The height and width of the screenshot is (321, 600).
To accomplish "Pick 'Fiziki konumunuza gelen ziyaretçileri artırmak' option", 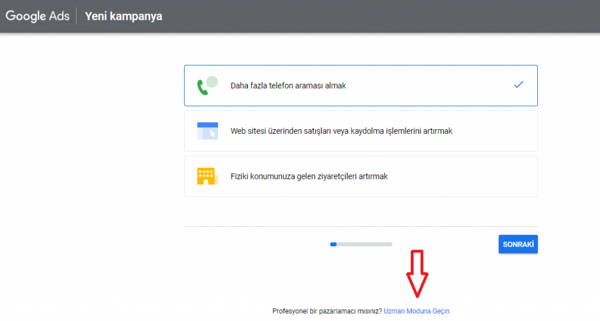I will pyautogui.click(x=361, y=177).
